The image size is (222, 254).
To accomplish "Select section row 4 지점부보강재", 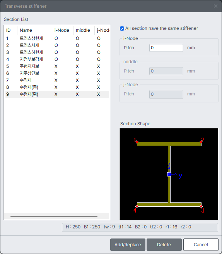I will point(57,59).
